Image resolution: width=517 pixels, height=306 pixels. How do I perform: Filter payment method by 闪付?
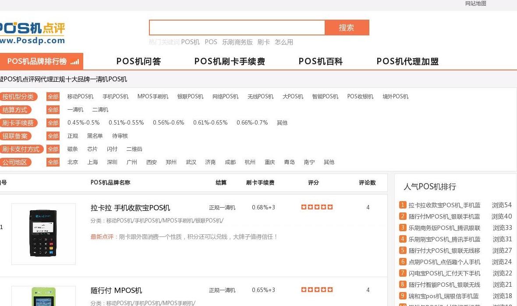(112, 149)
